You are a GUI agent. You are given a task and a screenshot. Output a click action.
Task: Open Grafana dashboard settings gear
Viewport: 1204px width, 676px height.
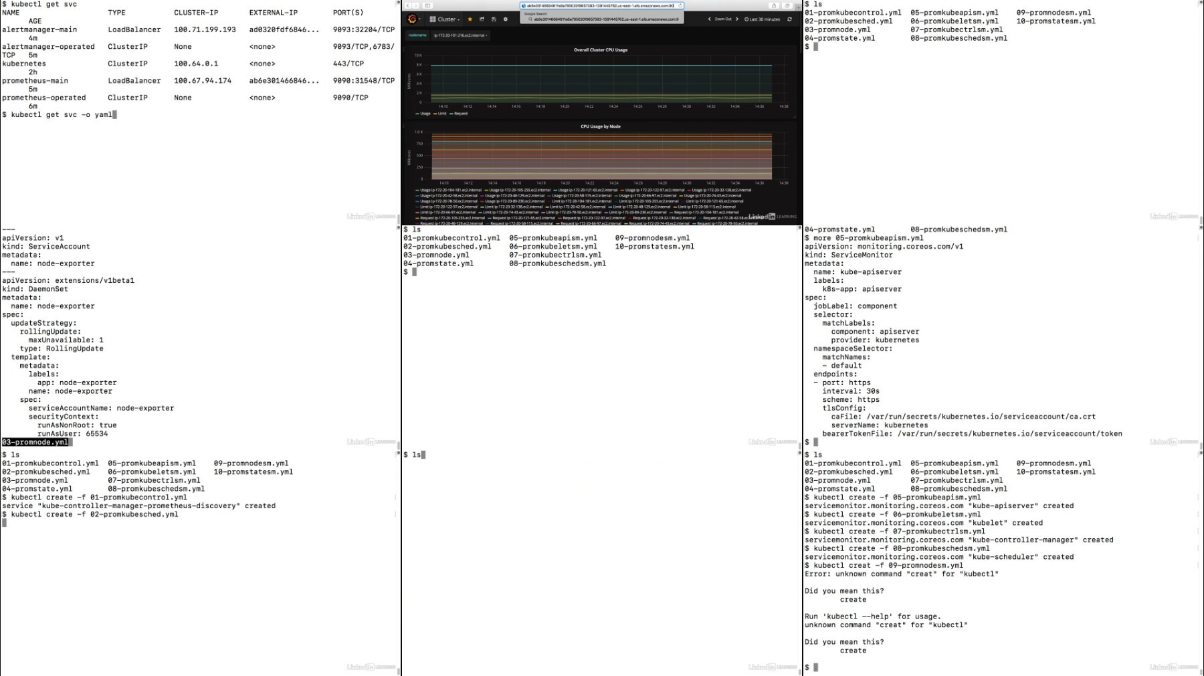pyautogui.click(x=506, y=19)
